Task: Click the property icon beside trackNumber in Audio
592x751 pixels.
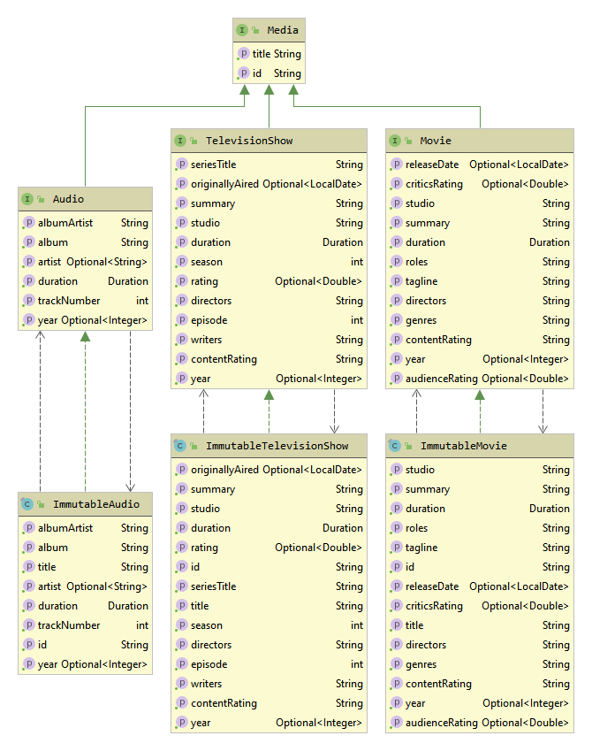Action: pos(28,301)
